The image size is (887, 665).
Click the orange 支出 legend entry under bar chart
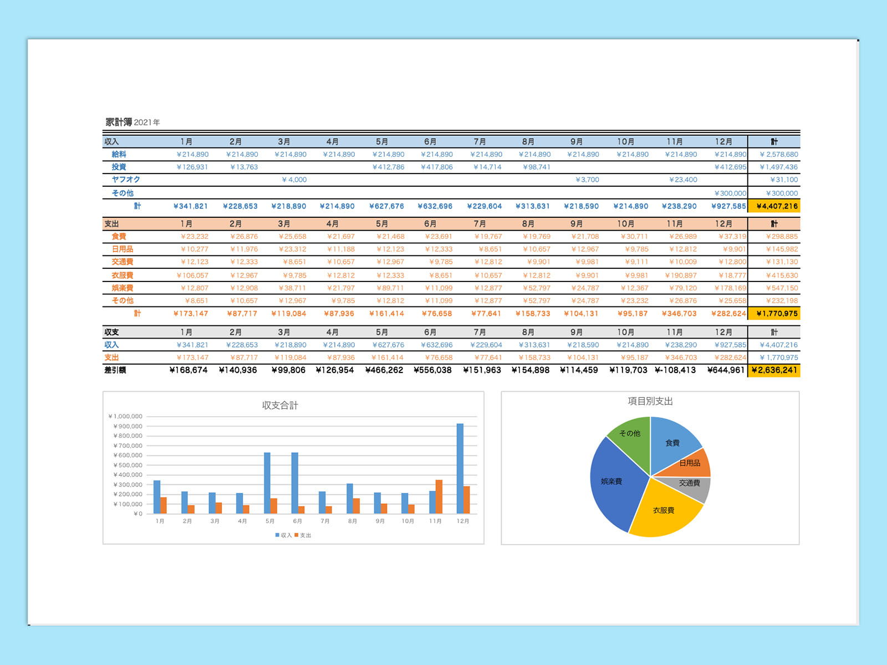[303, 535]
